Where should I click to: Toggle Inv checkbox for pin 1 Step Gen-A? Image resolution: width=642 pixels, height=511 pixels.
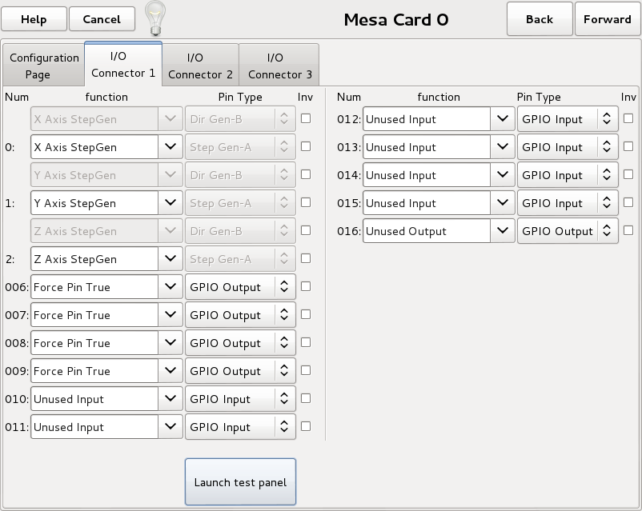tap(306, 202)
